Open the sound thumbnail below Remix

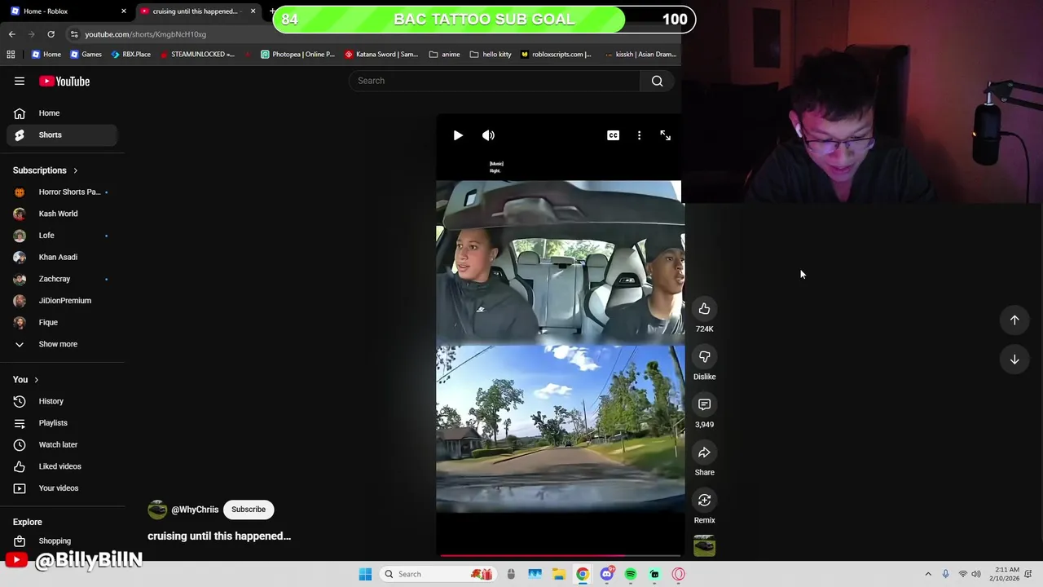tap(704, 546)
